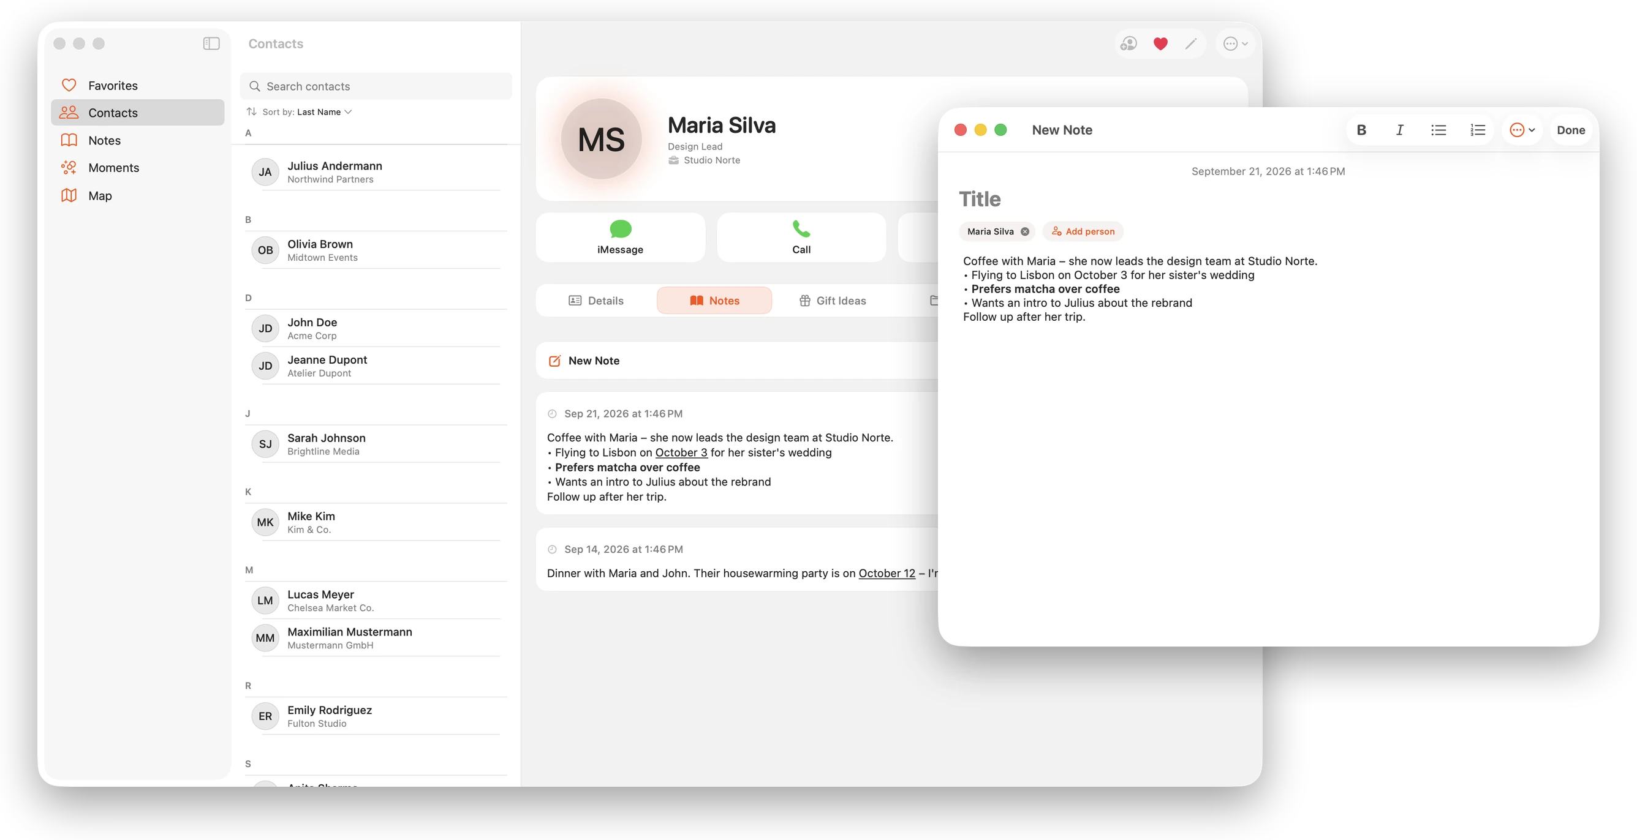
Task: Remove Maria Silva tag from note
Action: coord(1025,231)
